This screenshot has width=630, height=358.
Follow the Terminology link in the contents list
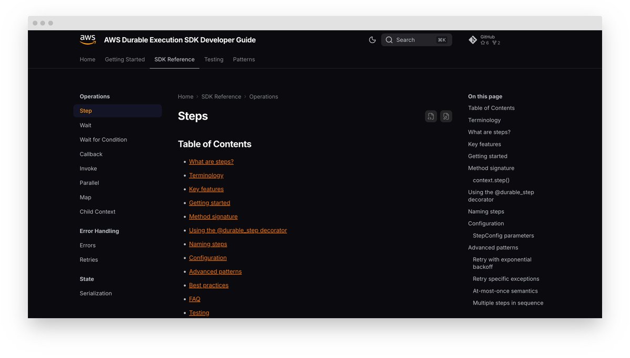pyautogui.click(x=206, y=175)
